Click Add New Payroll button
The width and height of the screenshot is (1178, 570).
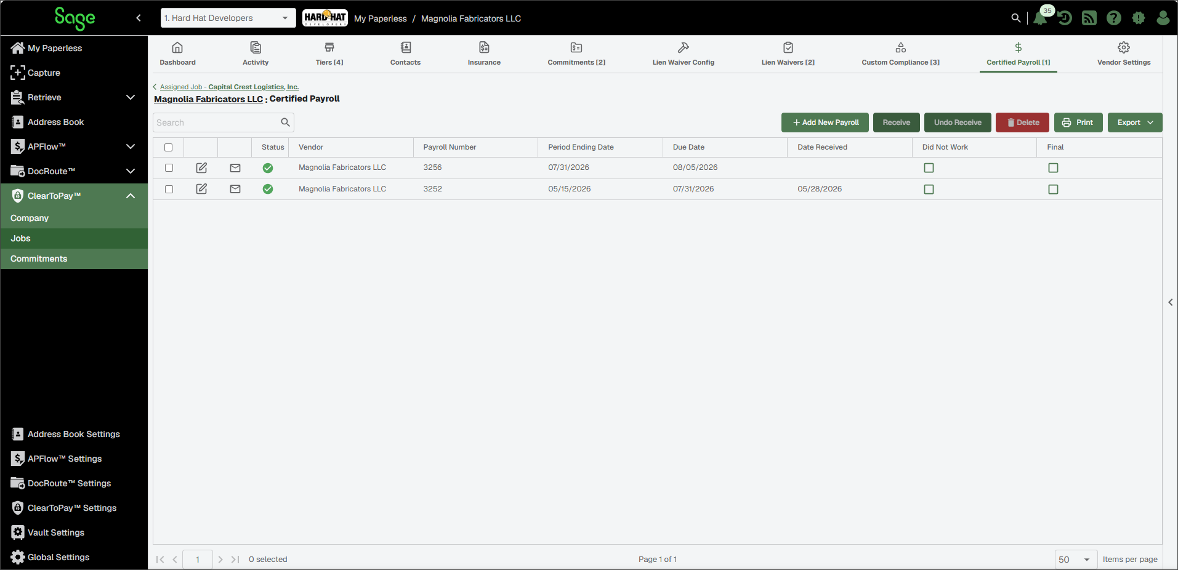pyautogui.click(x=825, y=122)
